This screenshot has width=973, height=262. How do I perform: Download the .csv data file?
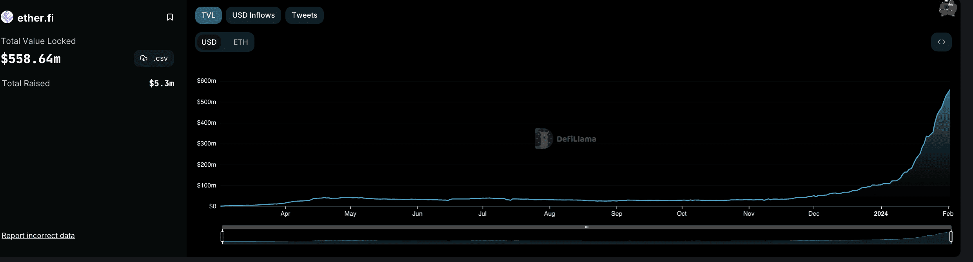(154, 58)
